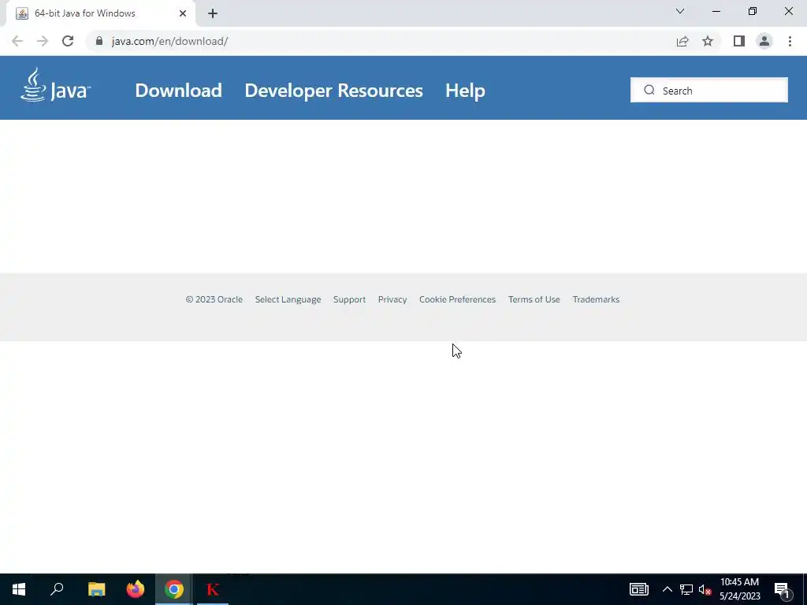Minimize the Chrome window
The image size is (807, 605).
coord(716,11)
